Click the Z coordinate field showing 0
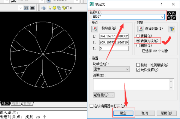This screenshot has height=119, width=180. point(114,48)
